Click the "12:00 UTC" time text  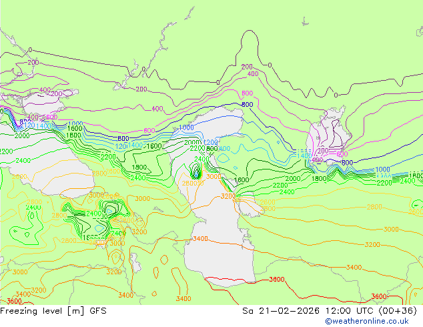[349, 311]
